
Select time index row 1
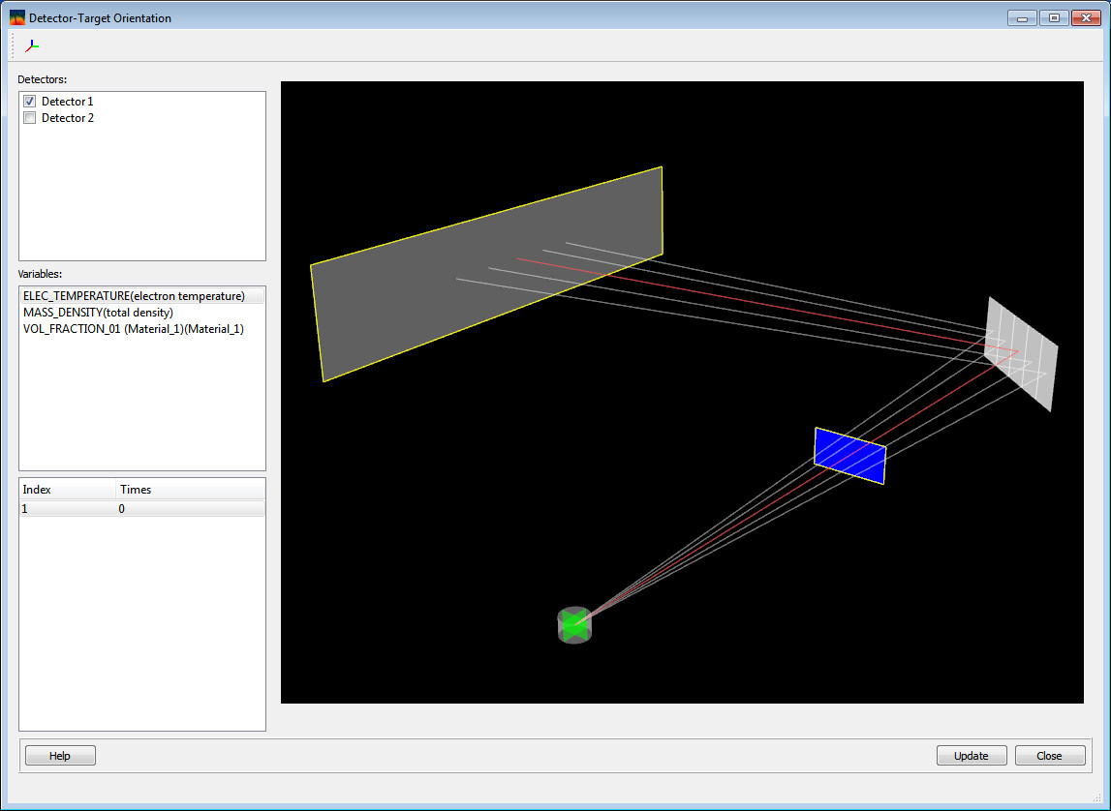coord(141,508)
